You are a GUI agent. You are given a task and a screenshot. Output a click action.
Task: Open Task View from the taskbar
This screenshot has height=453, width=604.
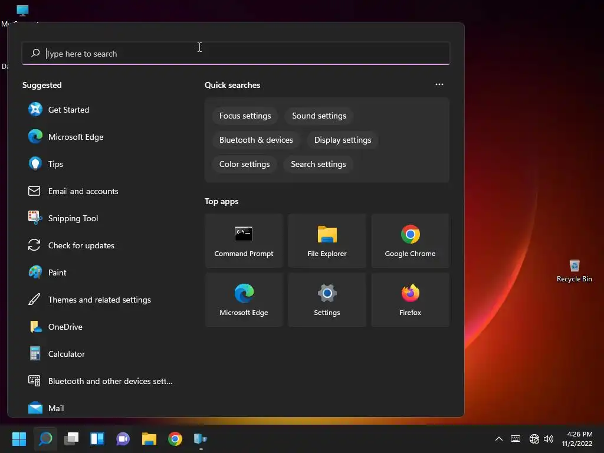click(x=71, y=439)
